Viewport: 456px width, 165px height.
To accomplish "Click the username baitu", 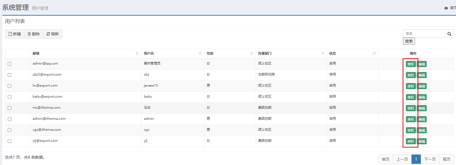I will coord(148,97).
